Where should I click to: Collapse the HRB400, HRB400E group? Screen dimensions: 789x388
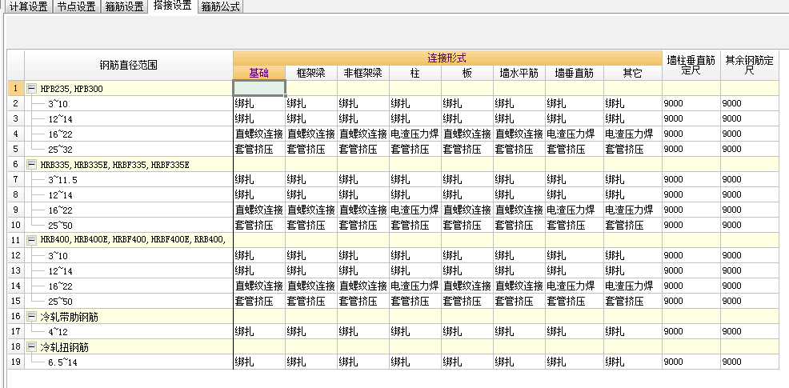point(32,241)
